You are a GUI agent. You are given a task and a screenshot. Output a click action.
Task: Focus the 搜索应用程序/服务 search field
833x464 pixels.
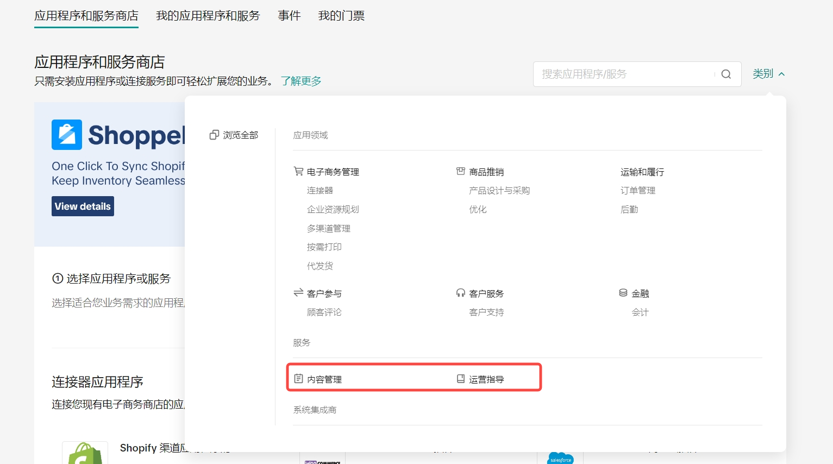(x=625, y=74)
